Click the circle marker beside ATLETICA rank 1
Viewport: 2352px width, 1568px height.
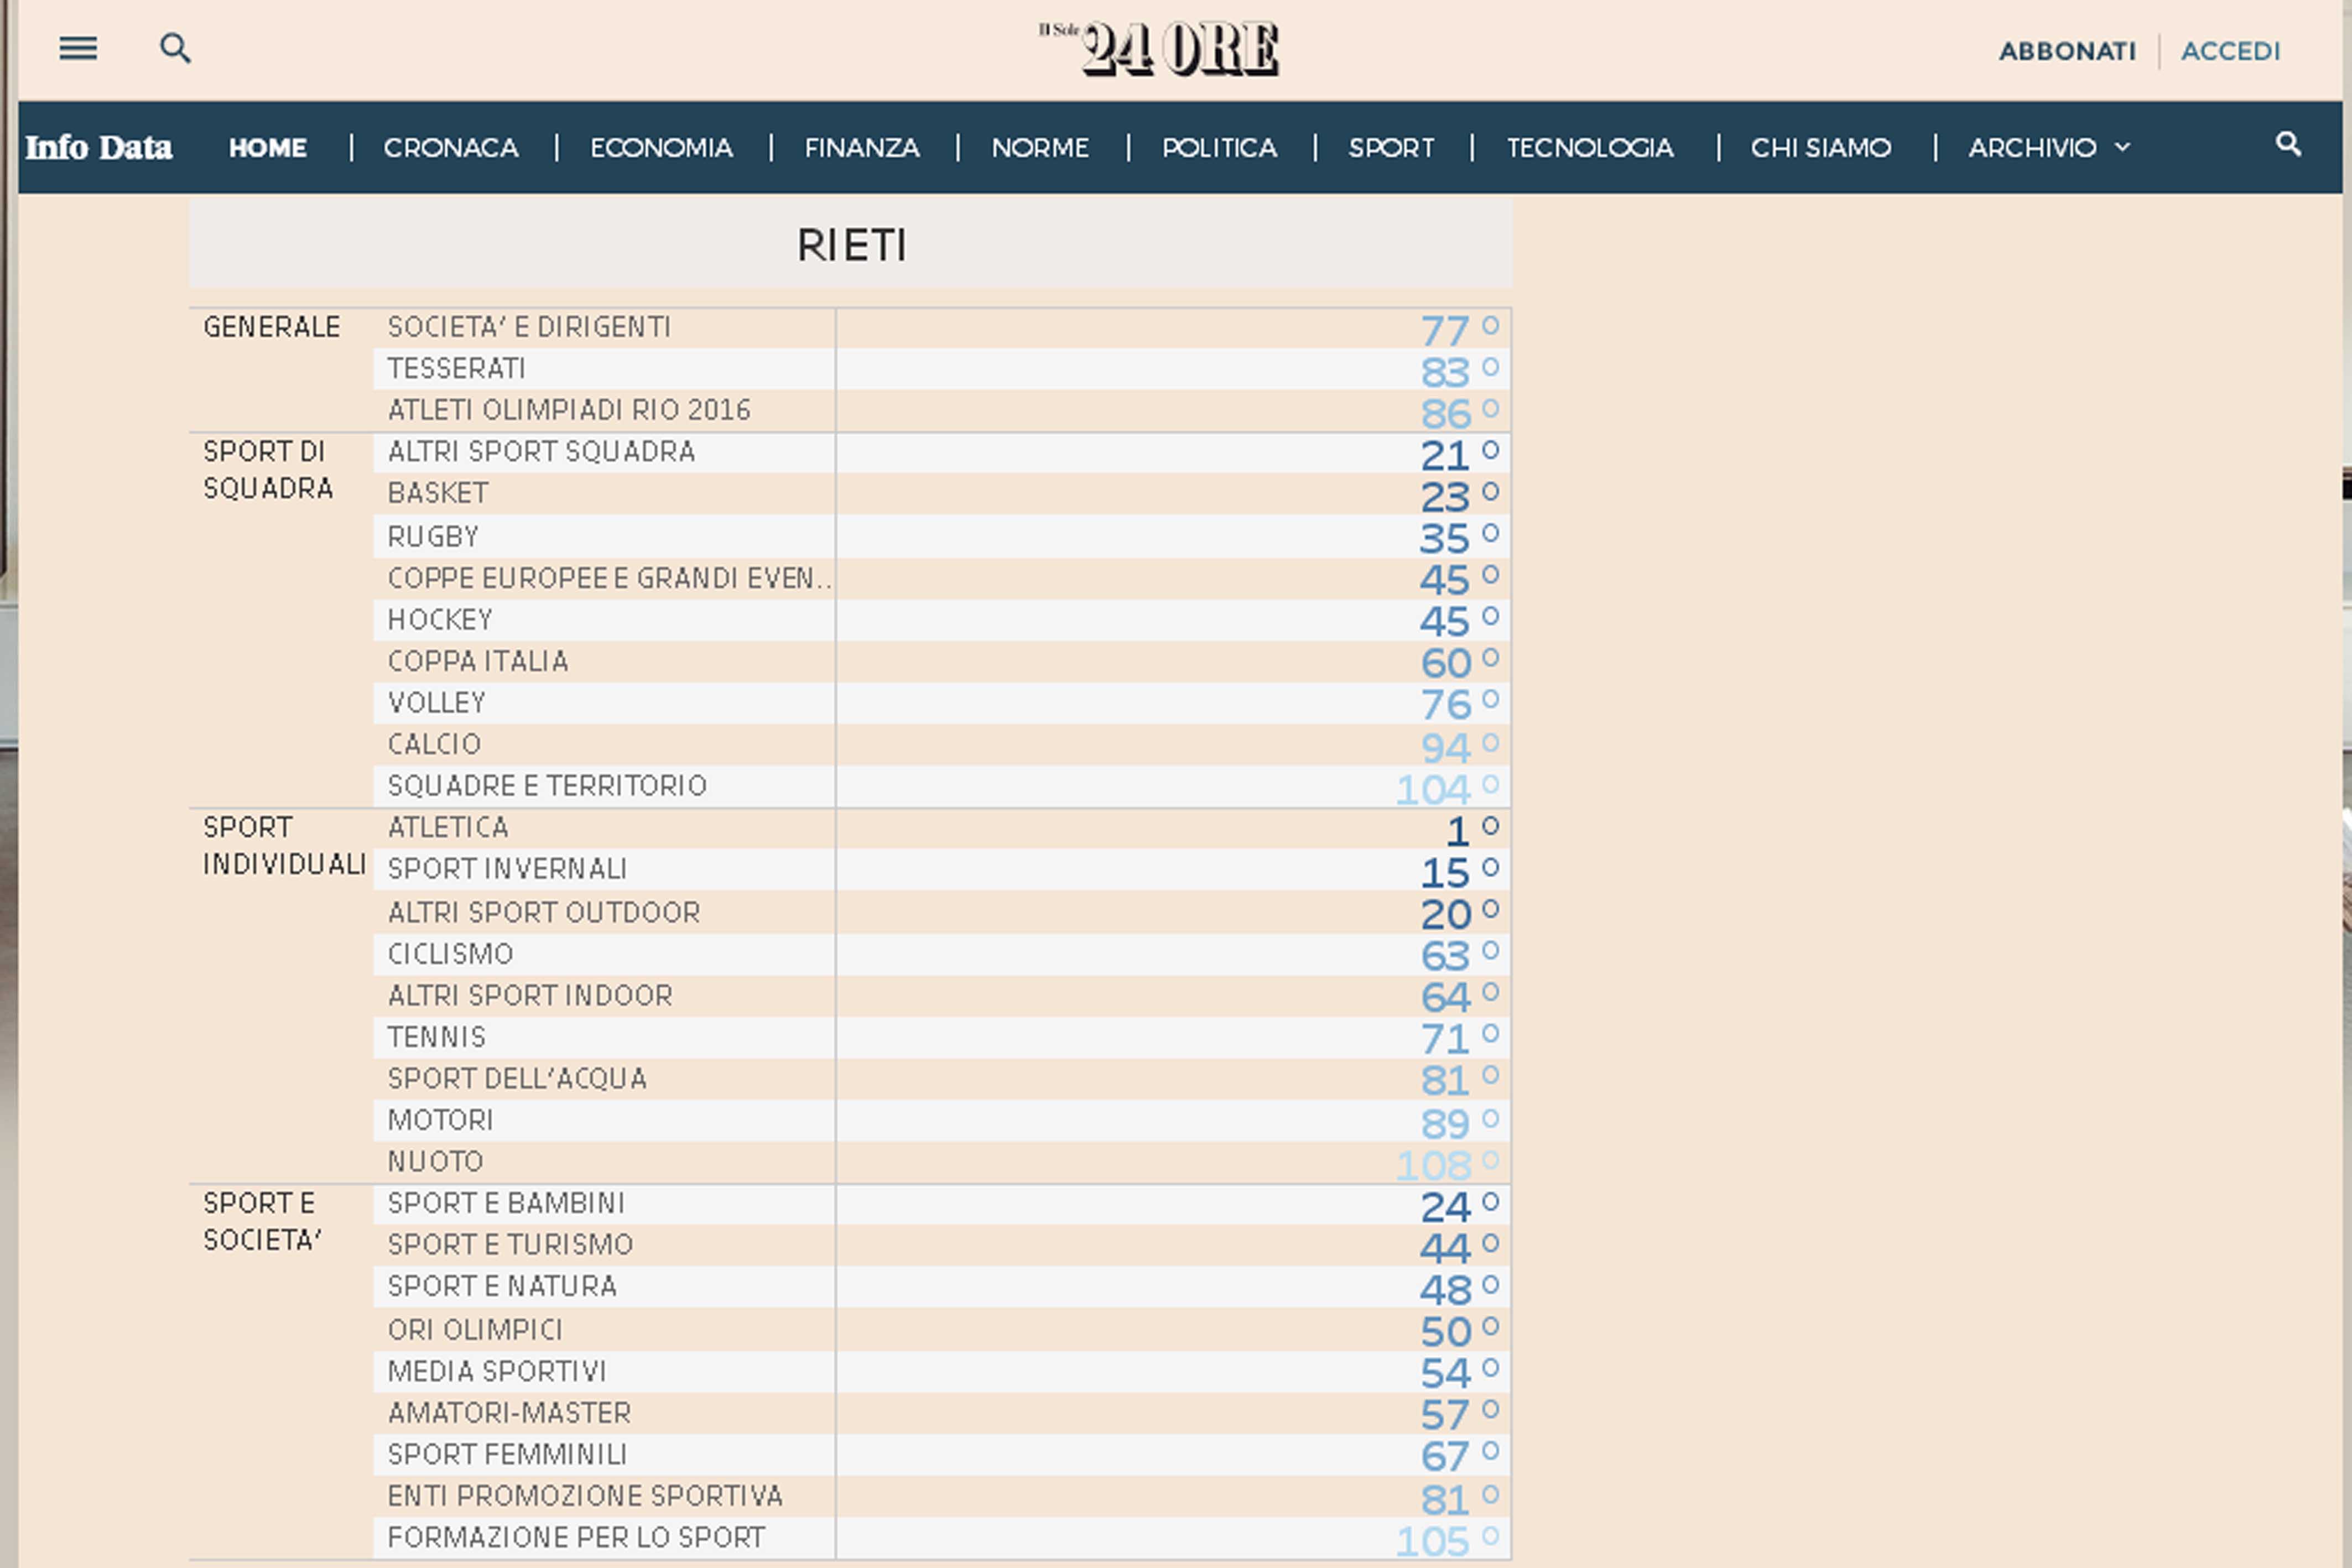pyautogui.click(x=1490, y=826)
